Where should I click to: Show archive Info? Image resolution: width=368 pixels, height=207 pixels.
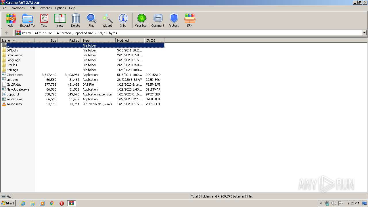123,20
